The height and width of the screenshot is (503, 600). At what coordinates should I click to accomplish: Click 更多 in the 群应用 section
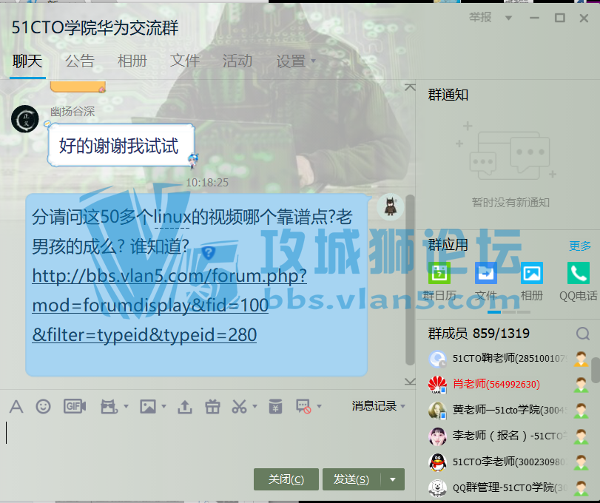tap(580, 246)
